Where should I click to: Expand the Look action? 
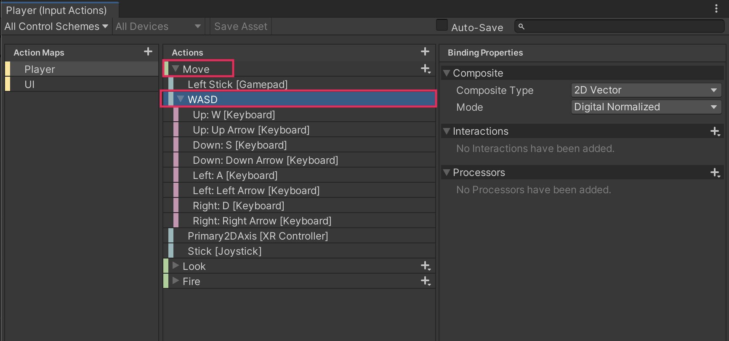(176, 266)
